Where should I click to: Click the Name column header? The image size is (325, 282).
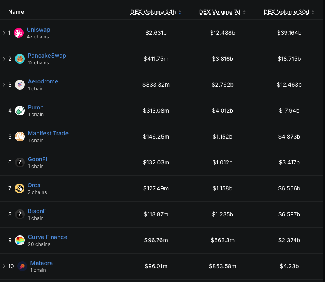16,12
